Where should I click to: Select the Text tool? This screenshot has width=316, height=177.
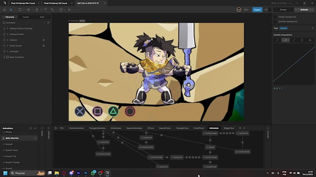[x=45, y=9]
